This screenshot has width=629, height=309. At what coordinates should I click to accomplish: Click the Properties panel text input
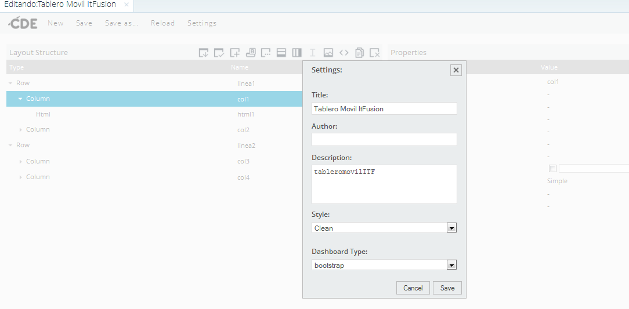(x=594, y=168)
